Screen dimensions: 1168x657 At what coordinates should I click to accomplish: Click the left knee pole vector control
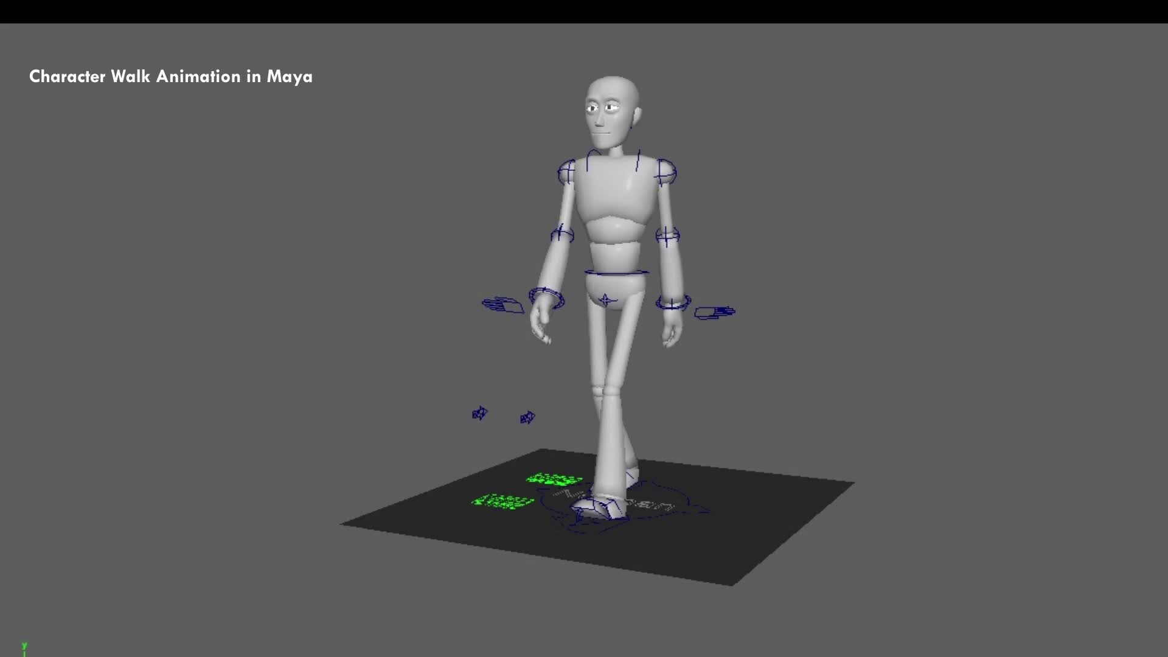click(527, 417)
